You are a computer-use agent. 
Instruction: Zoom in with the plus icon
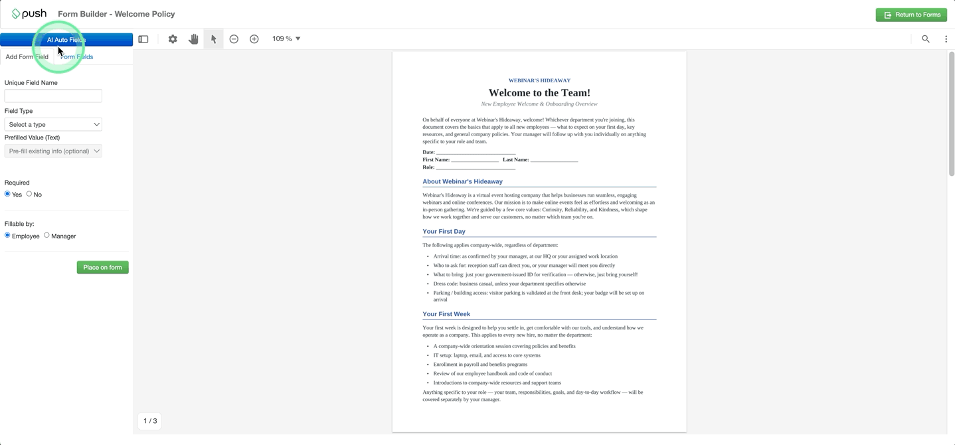pos(254,39)
